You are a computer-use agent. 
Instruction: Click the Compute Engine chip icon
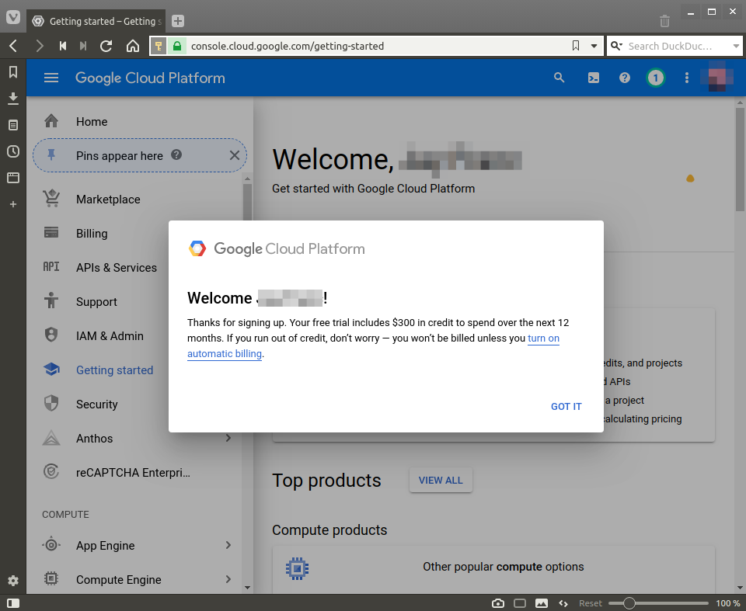(x=51, y=578)
